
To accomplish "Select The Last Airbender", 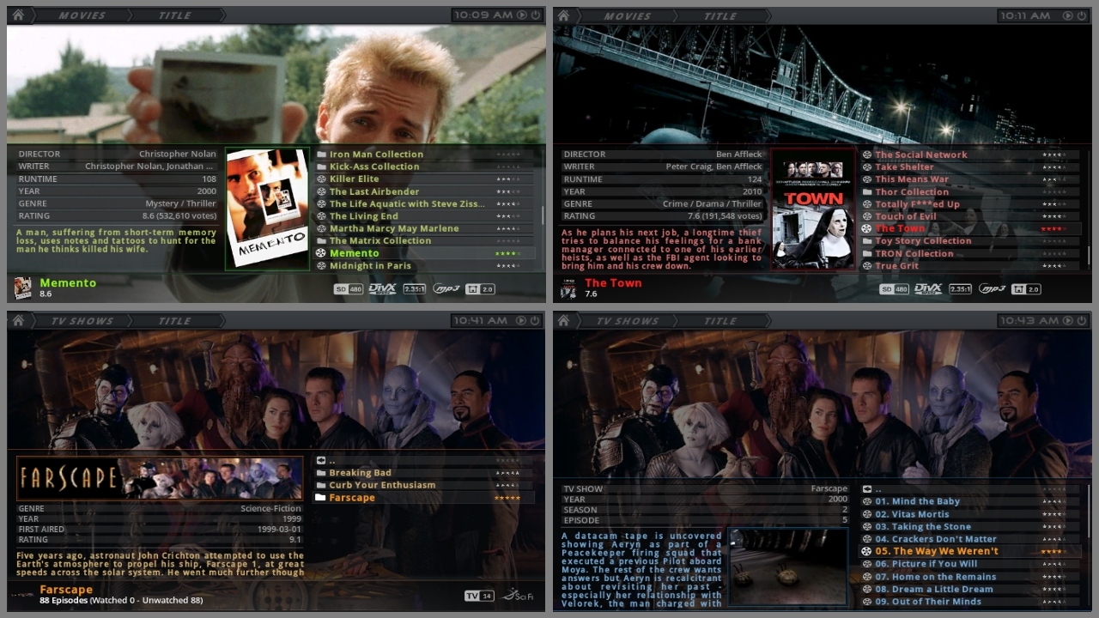I will 423,191.
